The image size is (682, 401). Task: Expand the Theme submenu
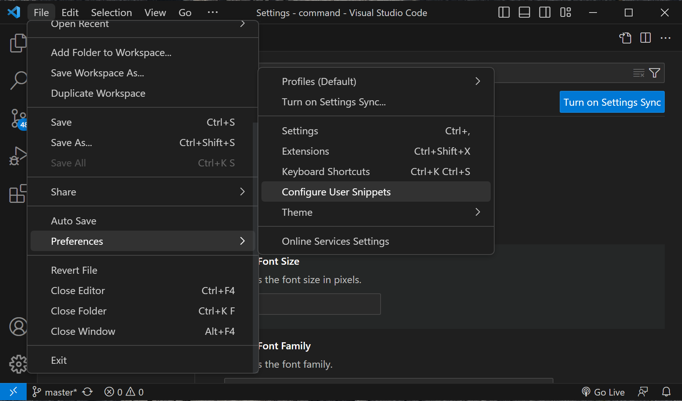click(376, 212)
